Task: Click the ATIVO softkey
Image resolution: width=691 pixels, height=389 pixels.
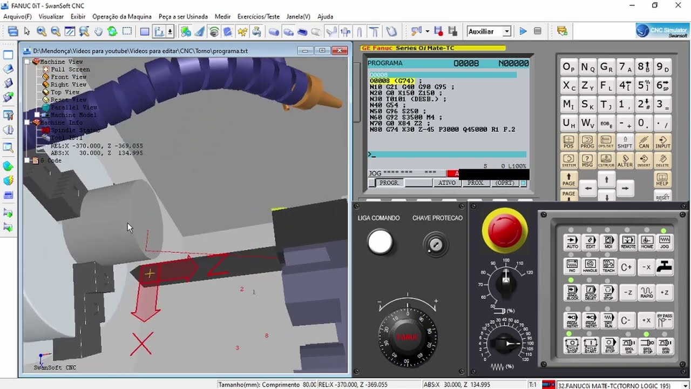Action: coord(447,183)
